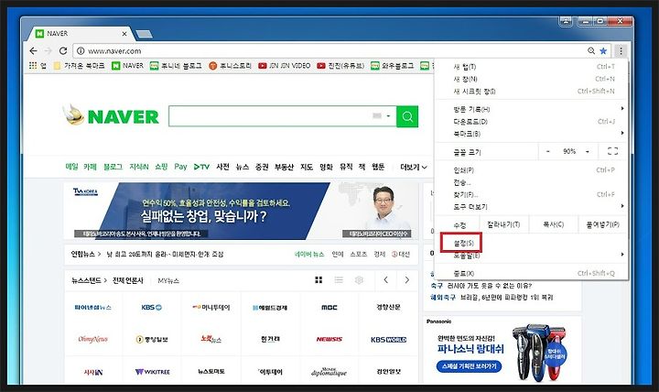Close the NAVER tab with its x
The height and width of the screenshot is (392, 659).
(x=124, y=34)
